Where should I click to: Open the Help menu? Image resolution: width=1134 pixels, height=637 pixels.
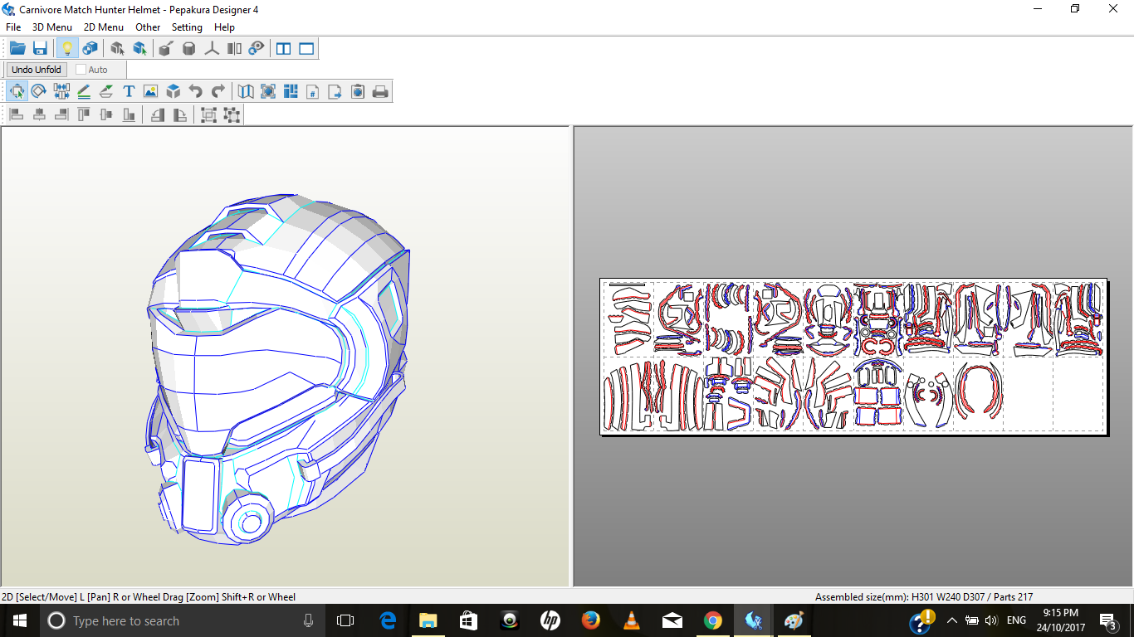coord(224,27)
